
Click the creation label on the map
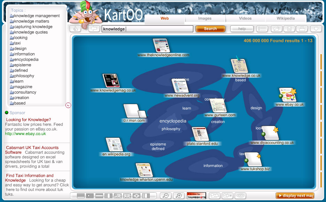[218, 121]
